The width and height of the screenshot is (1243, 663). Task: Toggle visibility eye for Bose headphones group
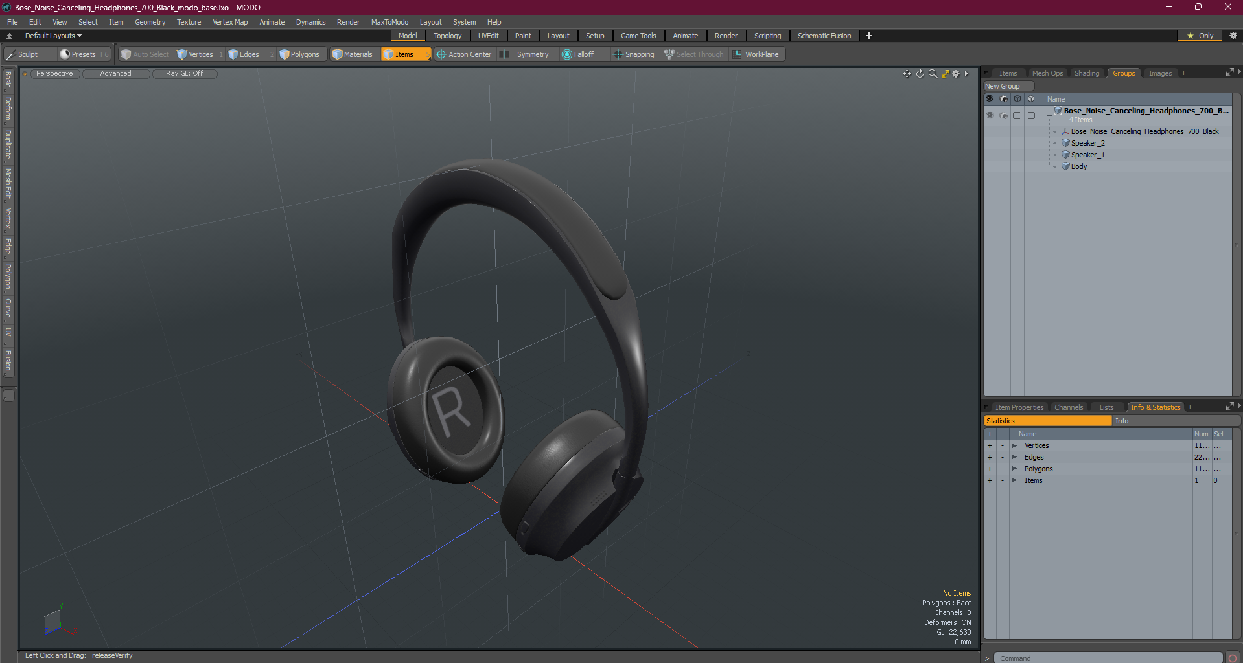tap(990, 115)
